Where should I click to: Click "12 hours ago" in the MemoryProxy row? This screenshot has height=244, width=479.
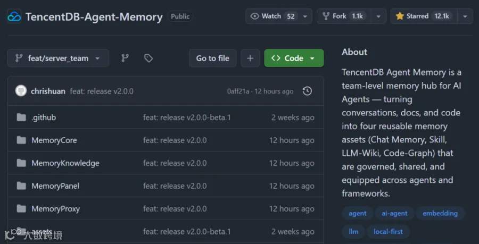pyautogui.click(x=292, y=209)
